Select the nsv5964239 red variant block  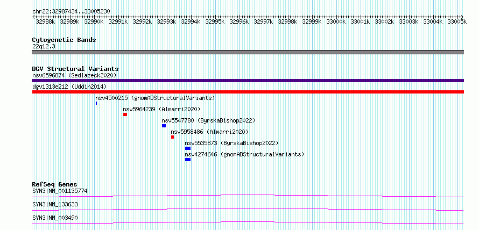[x=125, y=114]
